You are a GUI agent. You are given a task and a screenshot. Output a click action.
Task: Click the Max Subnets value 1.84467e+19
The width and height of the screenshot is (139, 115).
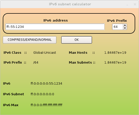(115, 63)
